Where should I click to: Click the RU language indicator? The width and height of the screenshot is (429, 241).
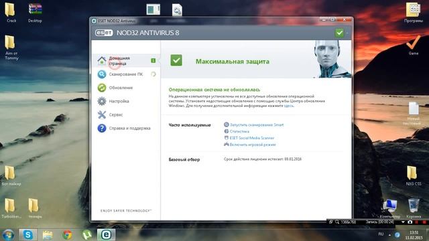pyautogui.click(x=381, y=234)
